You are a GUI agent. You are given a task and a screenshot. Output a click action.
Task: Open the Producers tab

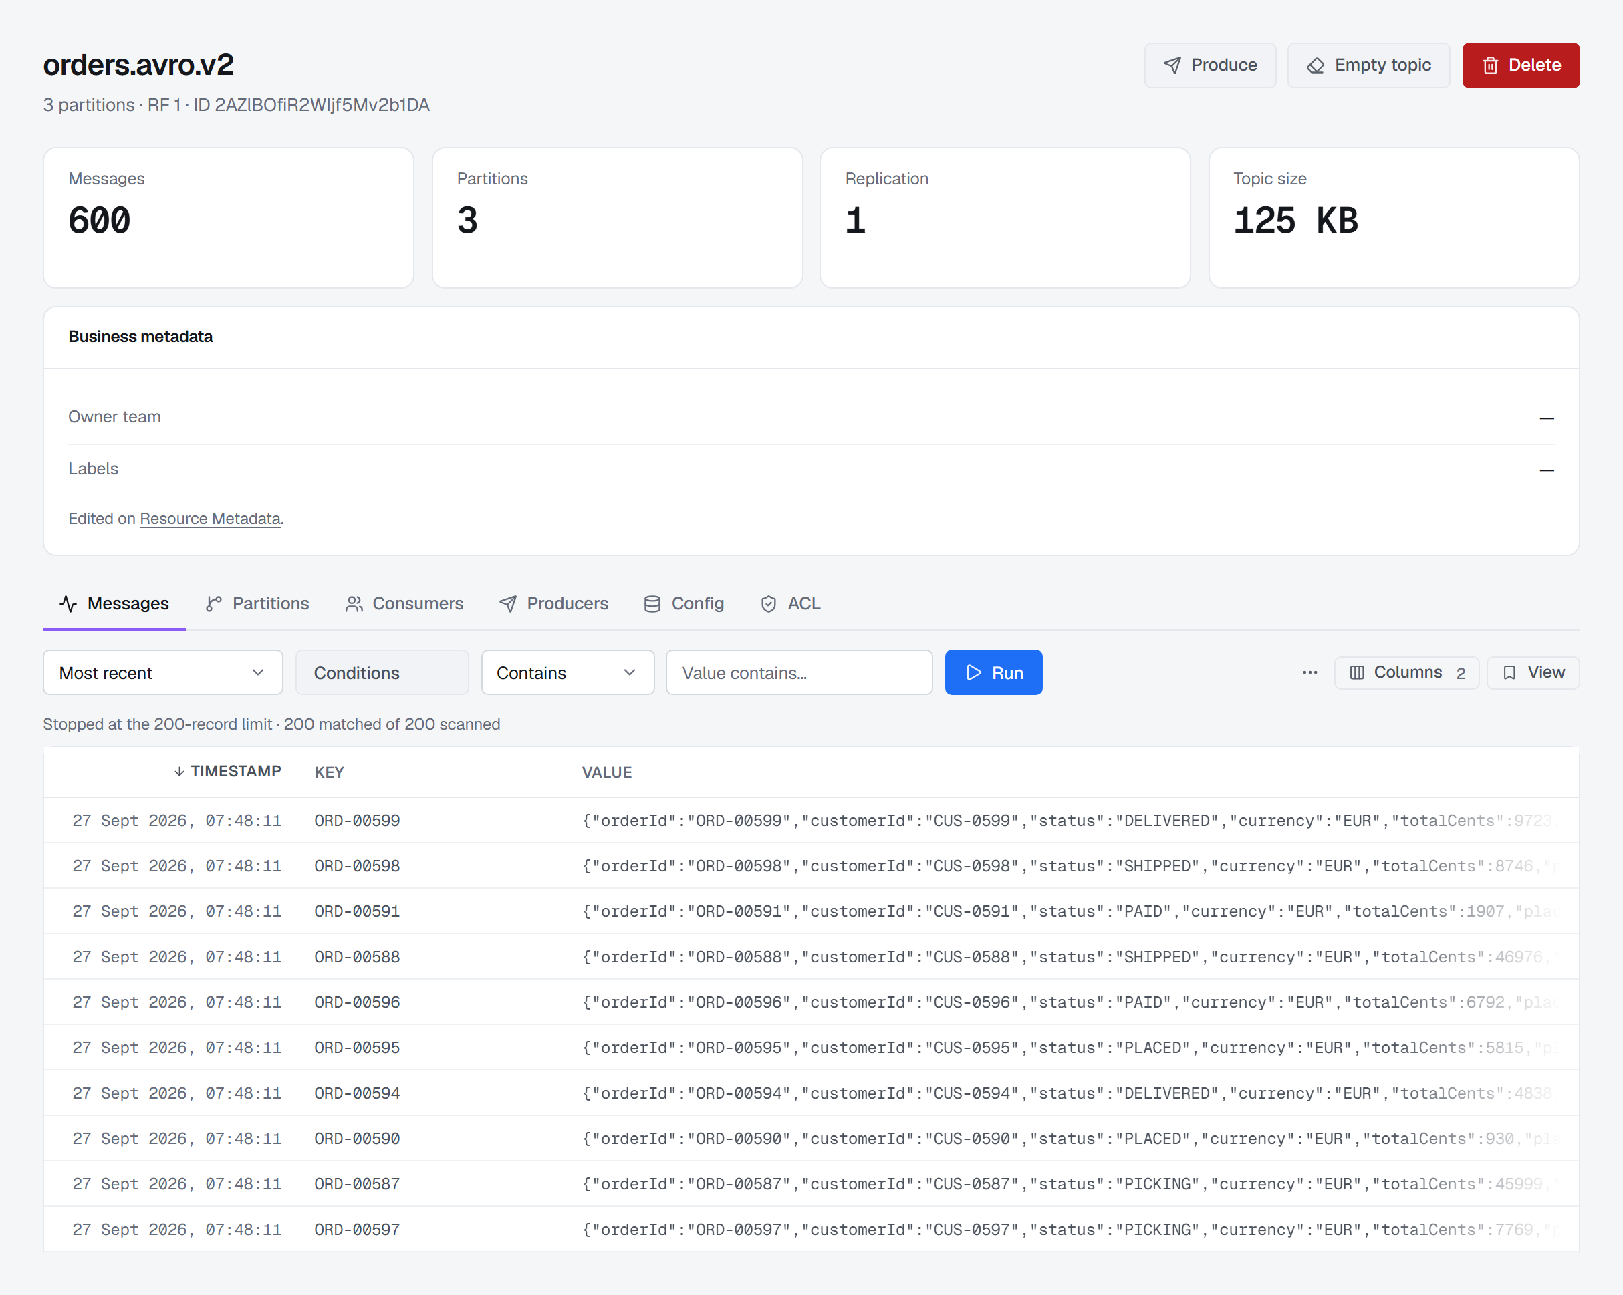pyautogui.click(x=554, y=603)
